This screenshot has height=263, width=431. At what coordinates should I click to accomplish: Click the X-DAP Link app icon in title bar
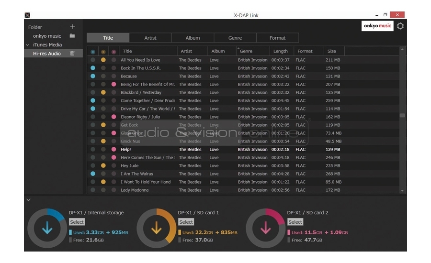pos(27,15)
